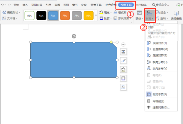Click the 查找命令 search box
183x124 pixels.
(x=161, y=5)
